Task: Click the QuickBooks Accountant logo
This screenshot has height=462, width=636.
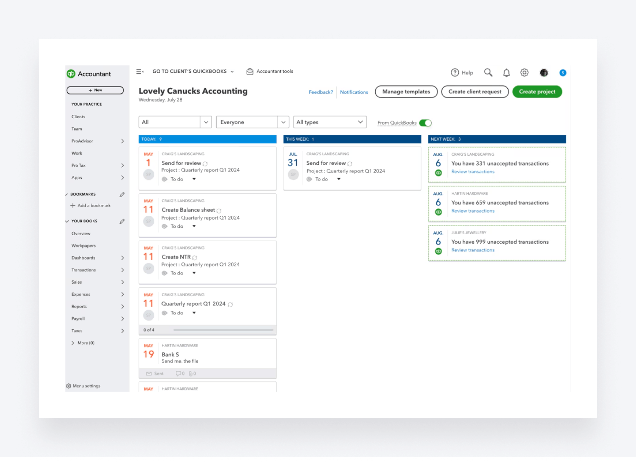Action: (89, 74)
